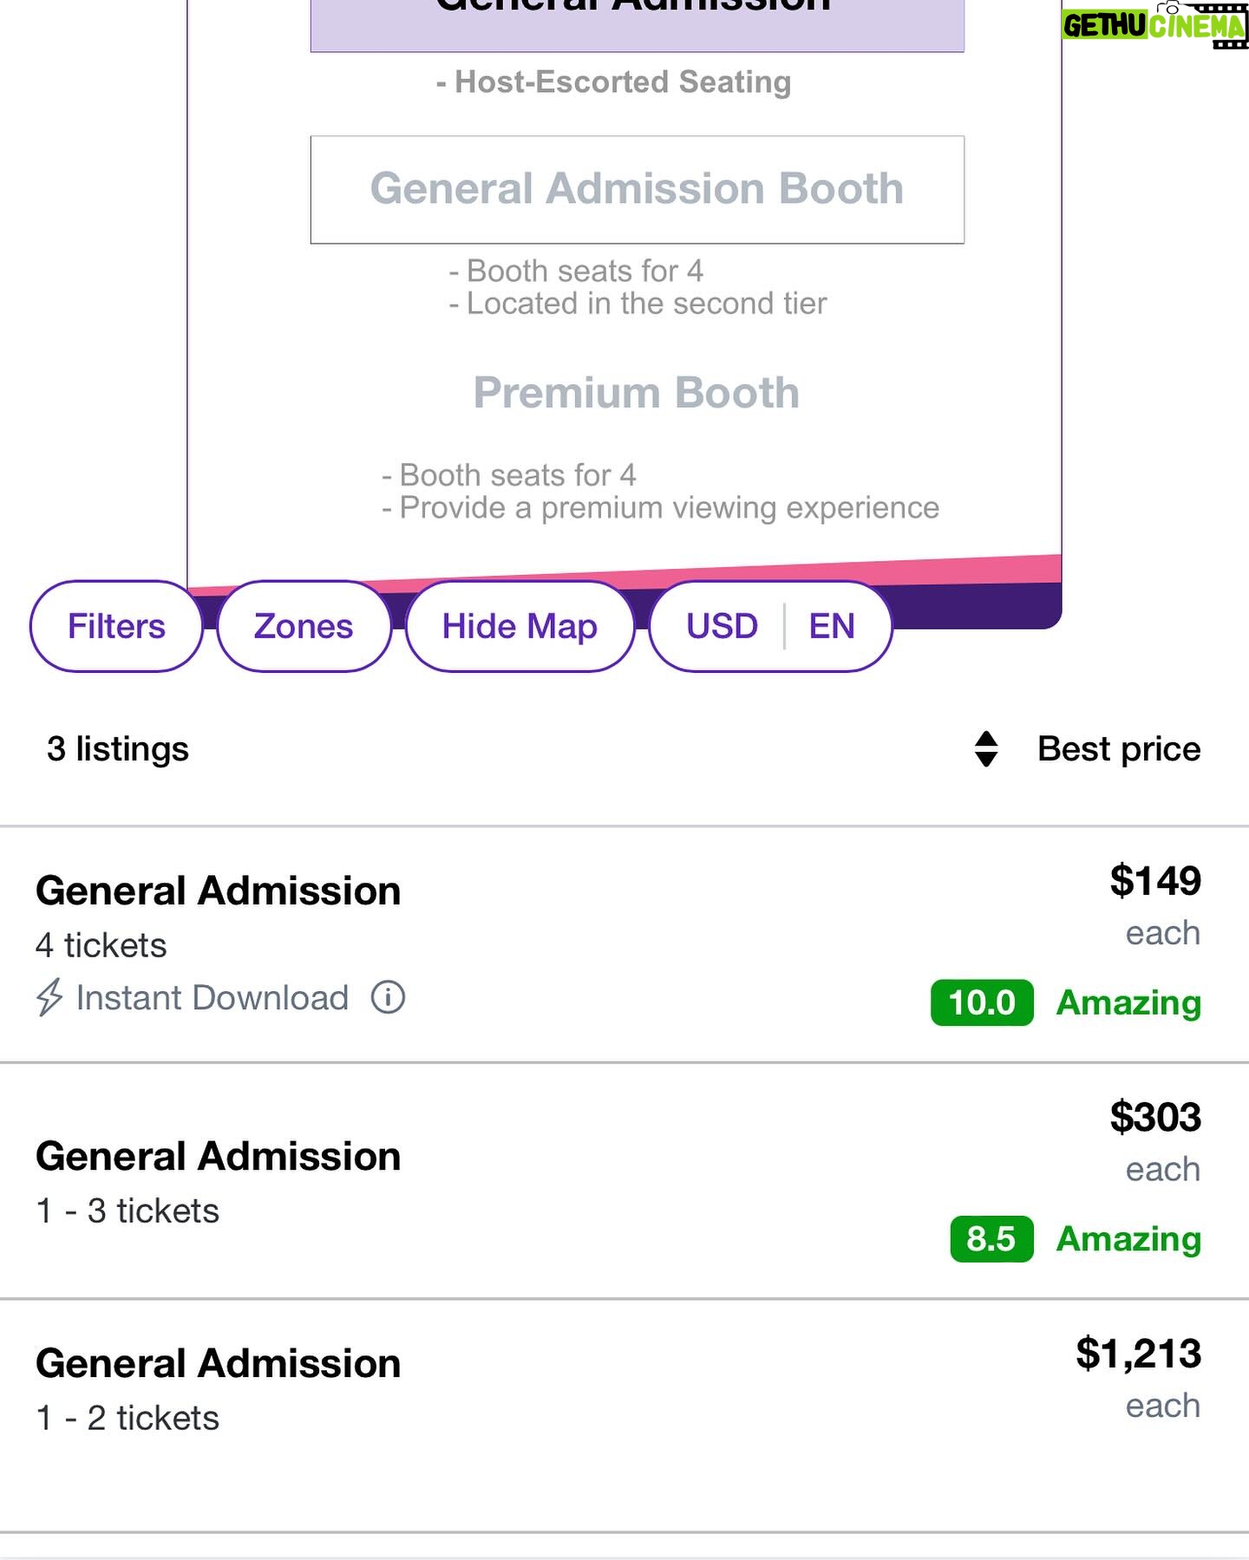Hide the seating map

(520, 626)
